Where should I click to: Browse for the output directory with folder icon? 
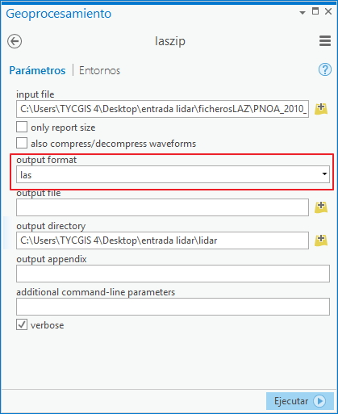(321, 240)
